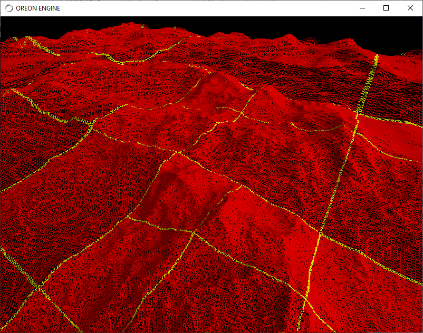This screenshot has height=333, width=423.
Task: Minimize the Oreon Engine window
Action: 362,8
